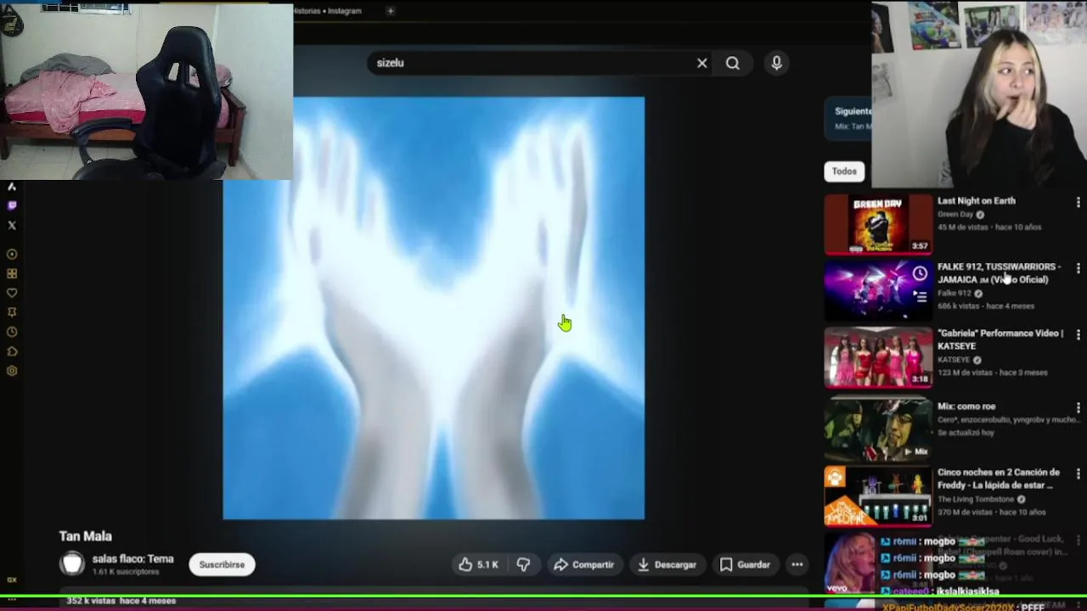
Task: Open the four-squares grid icon in sidebar
Action: 12,273
